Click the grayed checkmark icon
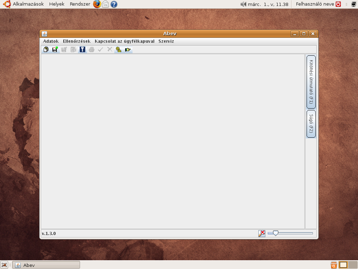The height and width of the screenshot is (269, 358). click(x=100, y=49)
